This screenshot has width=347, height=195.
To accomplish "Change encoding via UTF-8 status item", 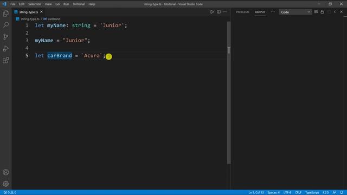I will pyautogui.click(x=287, y=192).
